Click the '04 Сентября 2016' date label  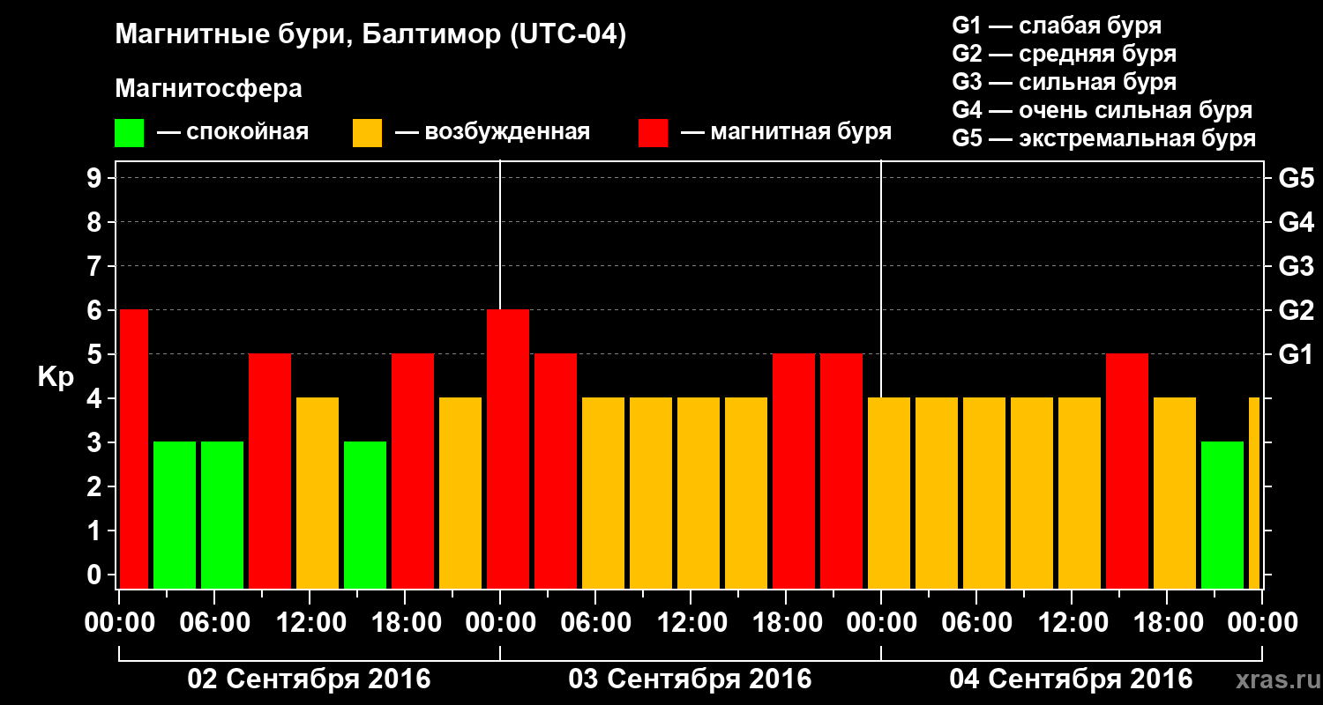(x=1071, y=679)
